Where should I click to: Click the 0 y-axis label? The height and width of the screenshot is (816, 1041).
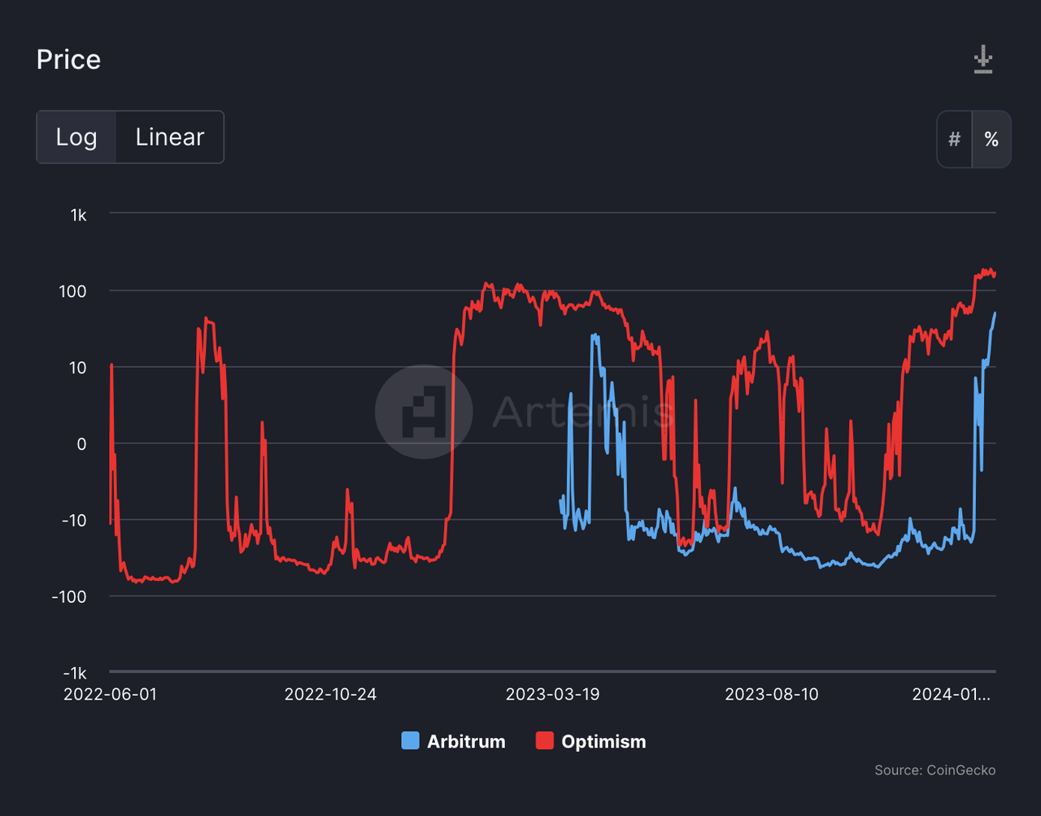click(81, 444)
